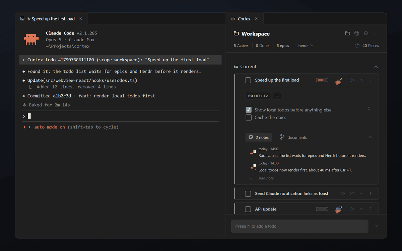
Task: Click the ~\Projects\cortex path text
Action: (68, 47)
